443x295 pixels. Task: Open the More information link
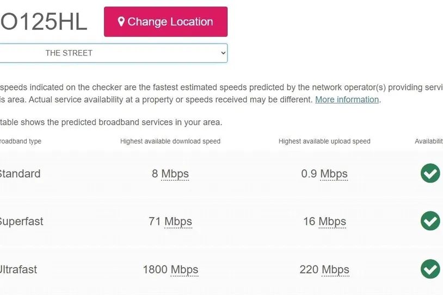(x=347, y=100)
